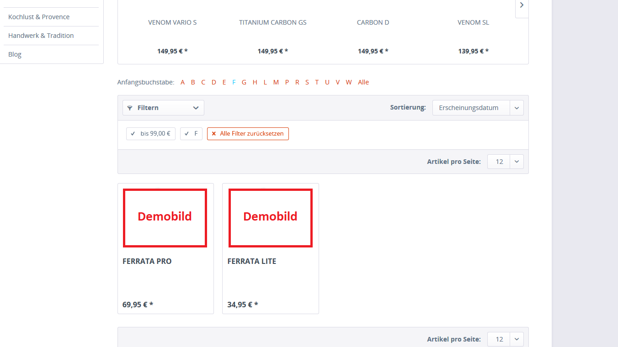The width and height of the screenshot is (618, 347).
Task: Click the FERRATA PRO product title
Action: 147,261
